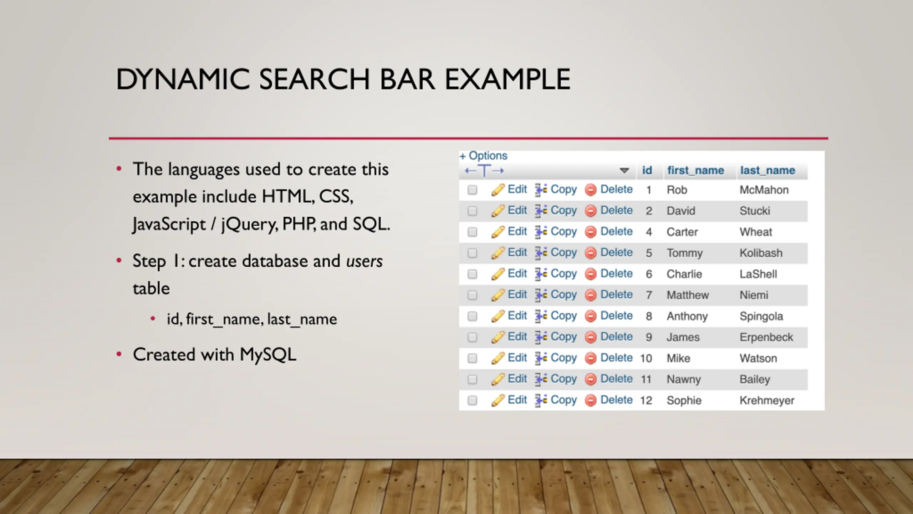Click the last name cell 'Kolibash'

(x=761, y=253)
